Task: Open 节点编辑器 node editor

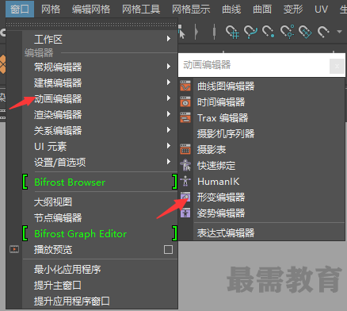Action: (100, 218)
